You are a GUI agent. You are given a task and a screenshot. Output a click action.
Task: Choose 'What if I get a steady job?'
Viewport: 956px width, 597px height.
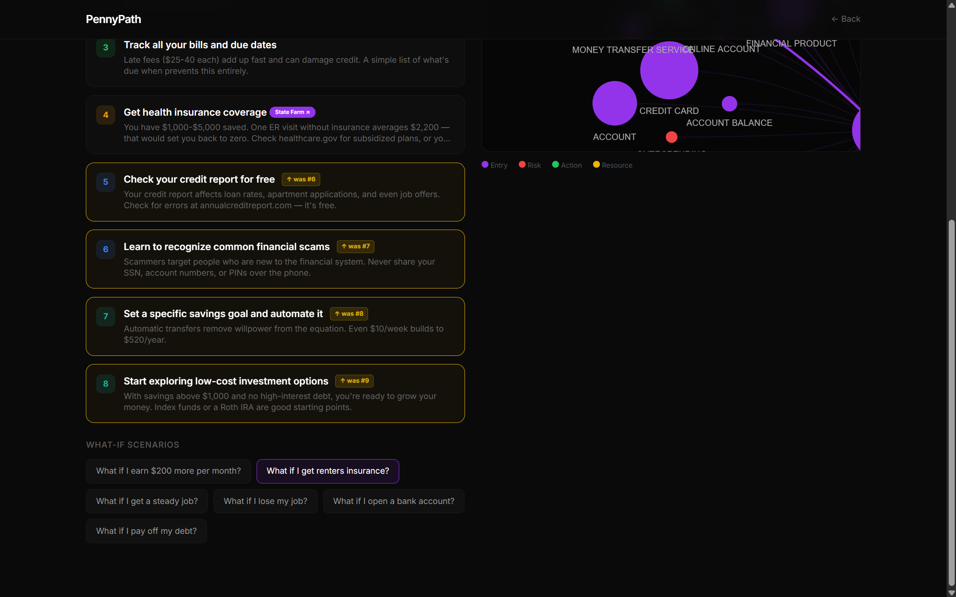pos(146,501)
